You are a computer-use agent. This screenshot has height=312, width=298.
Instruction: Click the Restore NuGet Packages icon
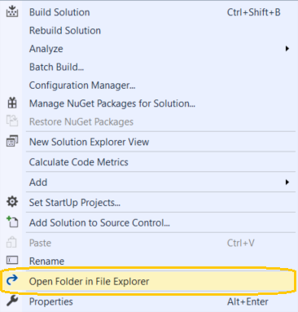tap(12, 121)
